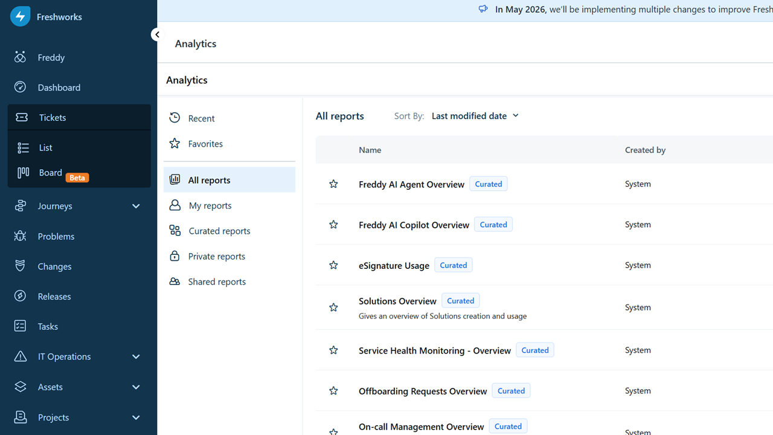This screenshot has height=435, width=773.
Task: Click the 'All reports' heading above table
Action: pyautogui.click(x=340, y=116)
